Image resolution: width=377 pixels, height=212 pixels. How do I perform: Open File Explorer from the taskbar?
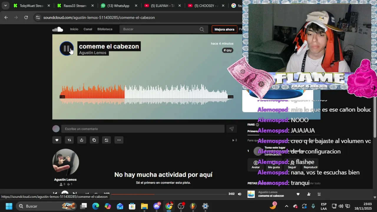[144, 206]
